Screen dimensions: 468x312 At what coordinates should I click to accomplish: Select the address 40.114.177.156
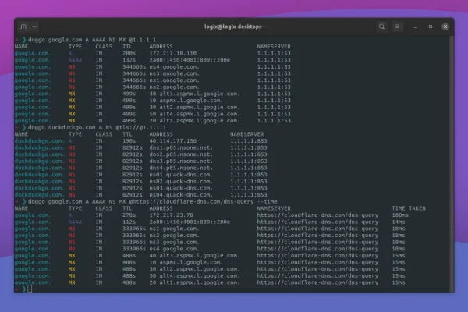pos(173,141)
